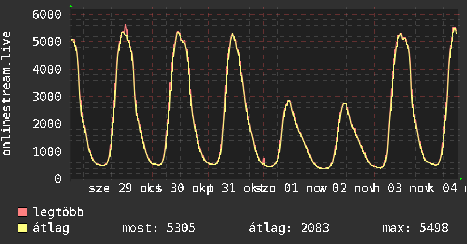Click the yellow átlag legend color swatch
The width and height of the screenshot is (467, 244).
[22, 228]
